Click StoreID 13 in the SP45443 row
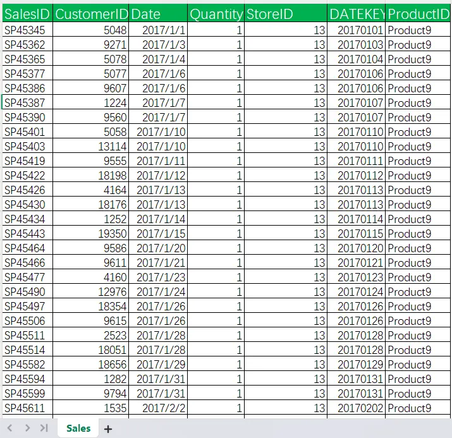 tap(286, 233)
